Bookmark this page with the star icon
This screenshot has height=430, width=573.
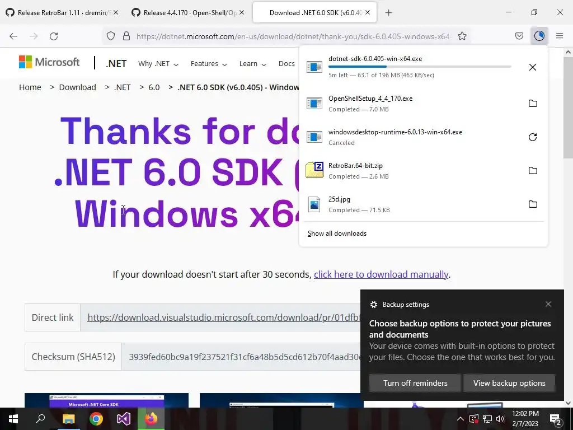(x=462, y=36)
